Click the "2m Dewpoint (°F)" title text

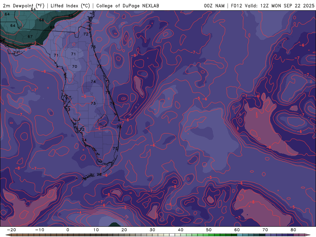click(23, 6)
